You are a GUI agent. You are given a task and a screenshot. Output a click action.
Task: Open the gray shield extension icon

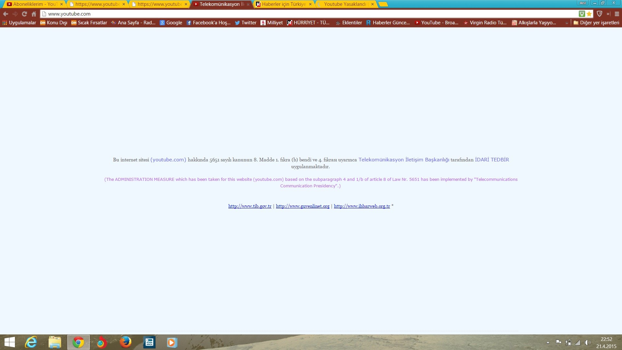coord(599,14)
